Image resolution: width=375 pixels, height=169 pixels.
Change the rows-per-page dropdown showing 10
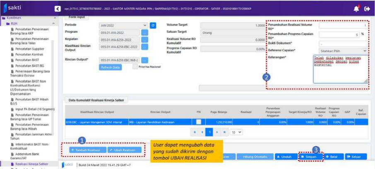236,133
